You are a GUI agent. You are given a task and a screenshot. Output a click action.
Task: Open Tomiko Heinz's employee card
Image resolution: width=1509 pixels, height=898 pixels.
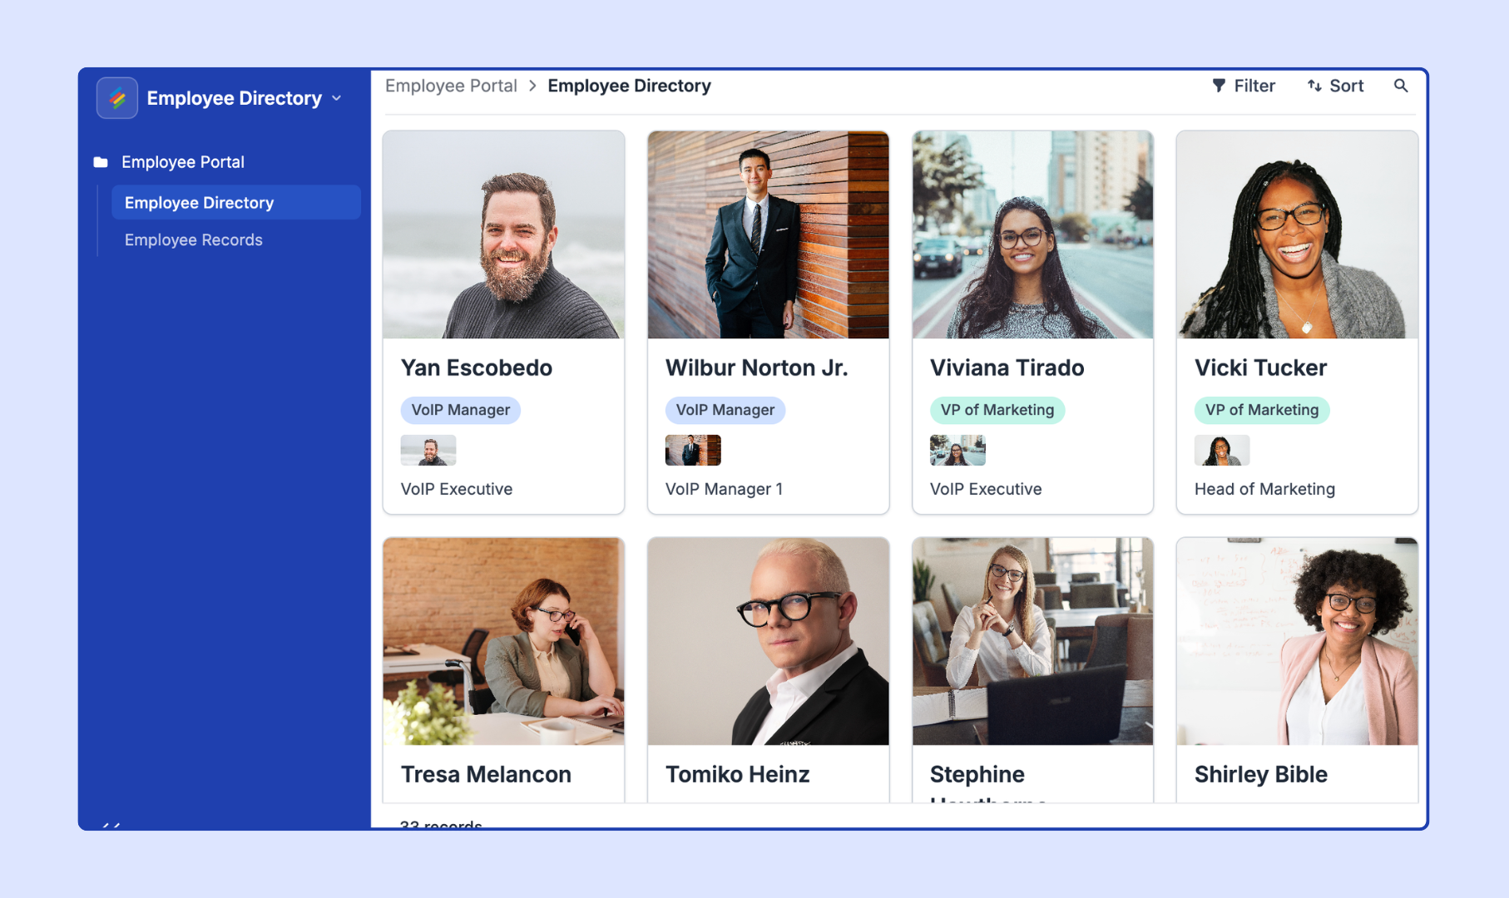coord(768,670)
